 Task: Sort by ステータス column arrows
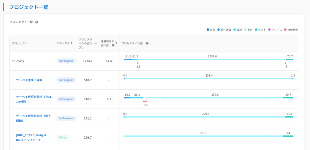(x=72, y=43)
